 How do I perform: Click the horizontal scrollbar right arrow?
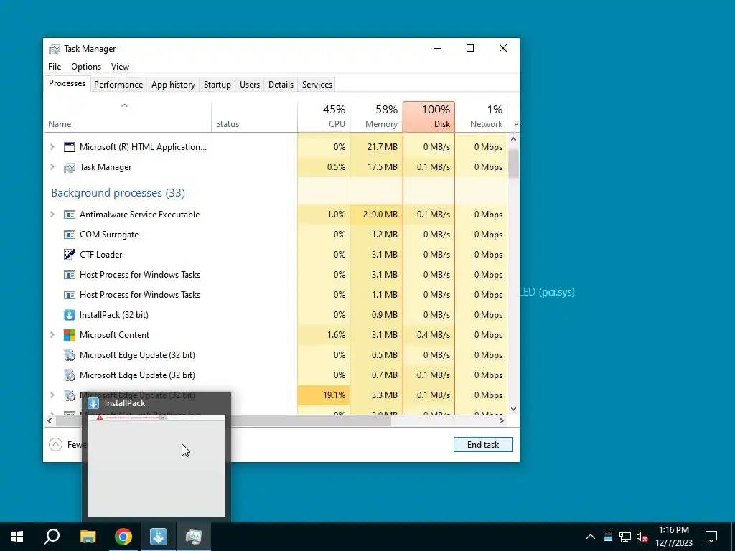502,420
